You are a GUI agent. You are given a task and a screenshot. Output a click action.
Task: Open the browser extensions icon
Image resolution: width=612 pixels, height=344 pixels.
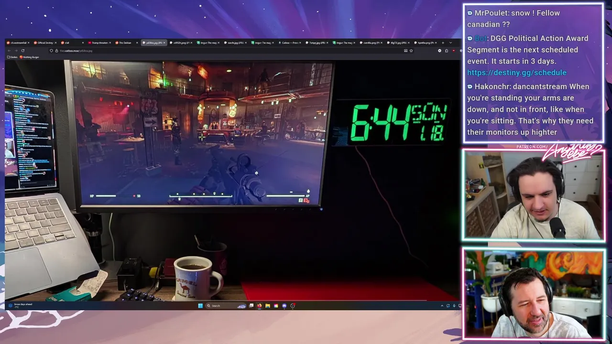point(447,51)
